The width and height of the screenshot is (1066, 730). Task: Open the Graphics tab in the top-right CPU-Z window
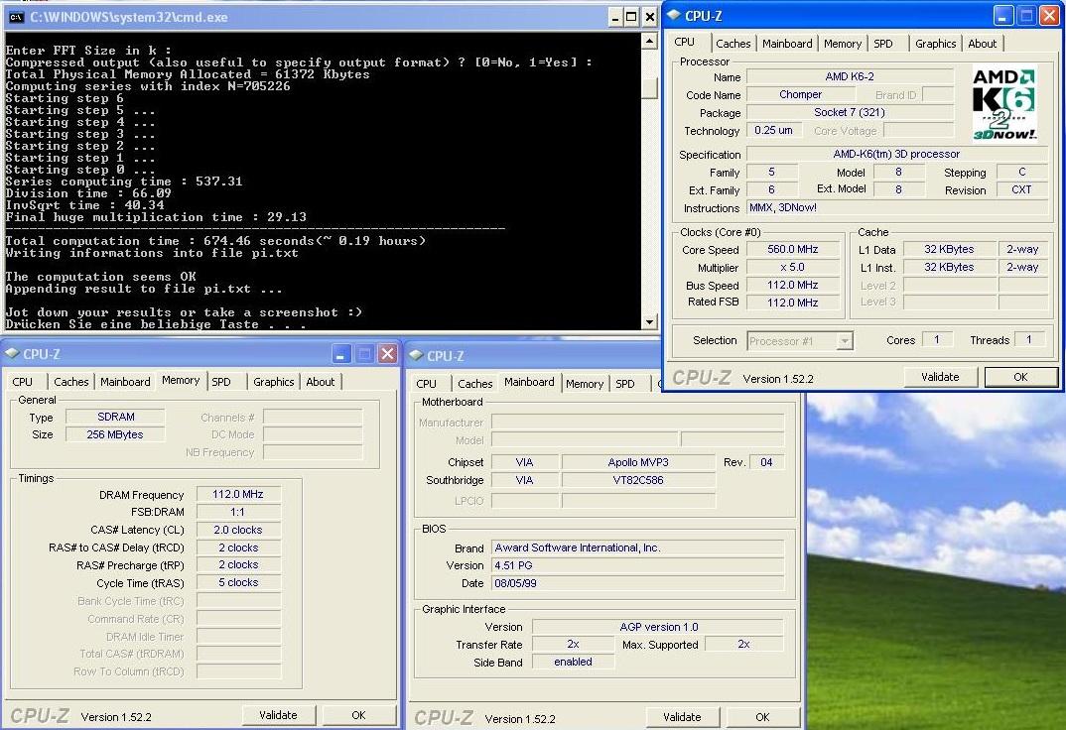(x=935, y=44)
